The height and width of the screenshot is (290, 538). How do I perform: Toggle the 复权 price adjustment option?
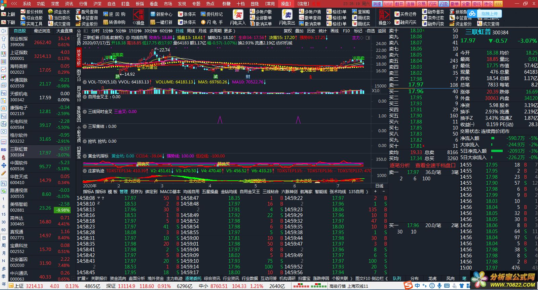point(288,31)
